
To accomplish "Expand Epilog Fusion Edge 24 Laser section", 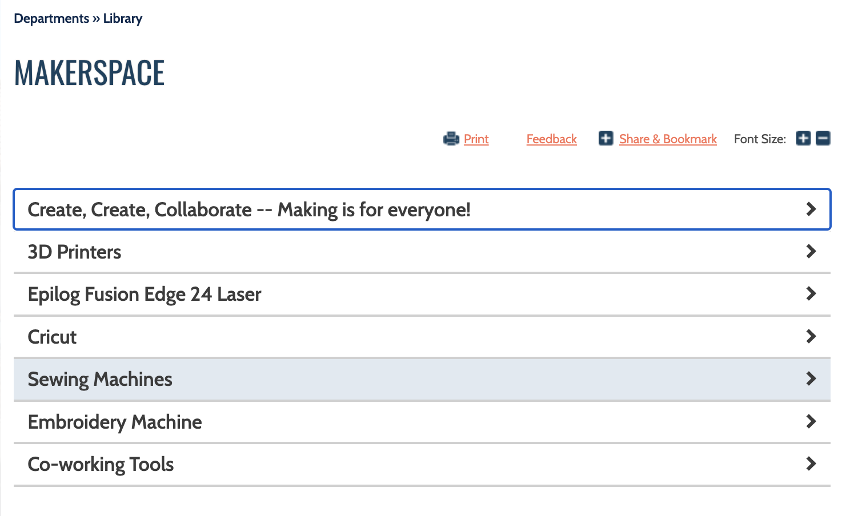I will (422, 294).
